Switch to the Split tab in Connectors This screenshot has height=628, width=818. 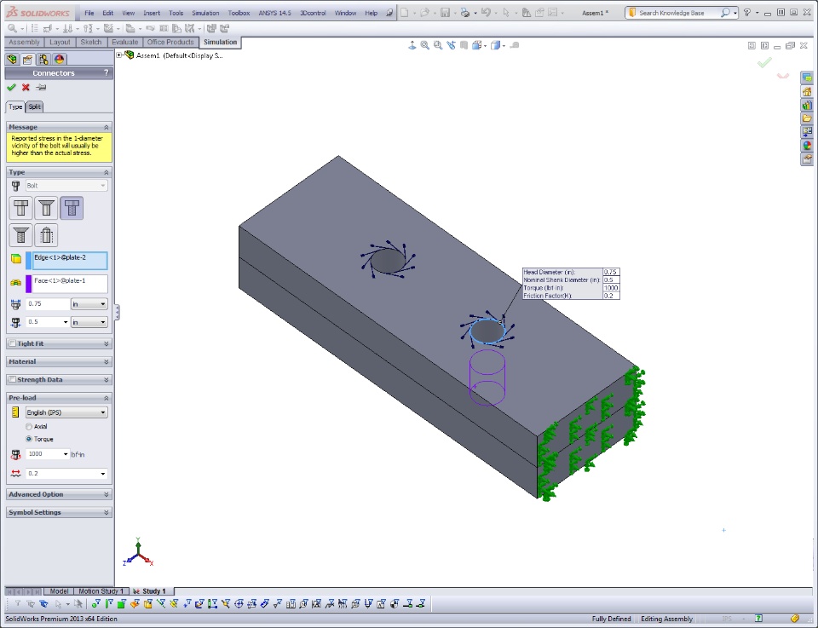pos(34,107)
